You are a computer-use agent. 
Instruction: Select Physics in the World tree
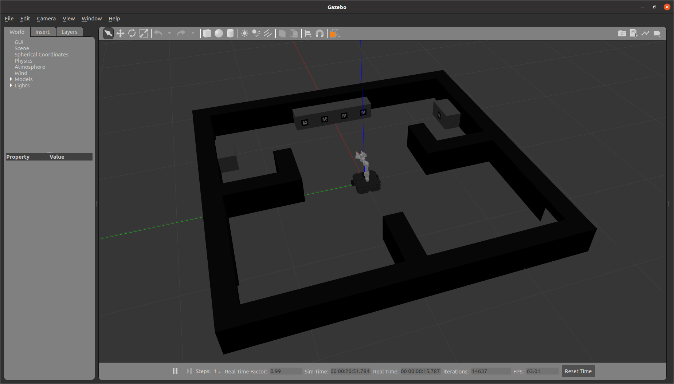pyautogui.click(x=23, y=61)
